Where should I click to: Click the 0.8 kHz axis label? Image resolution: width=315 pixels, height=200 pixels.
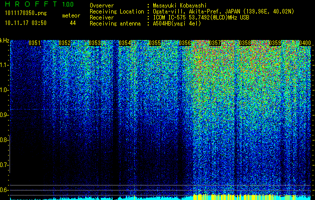(4, 140)
